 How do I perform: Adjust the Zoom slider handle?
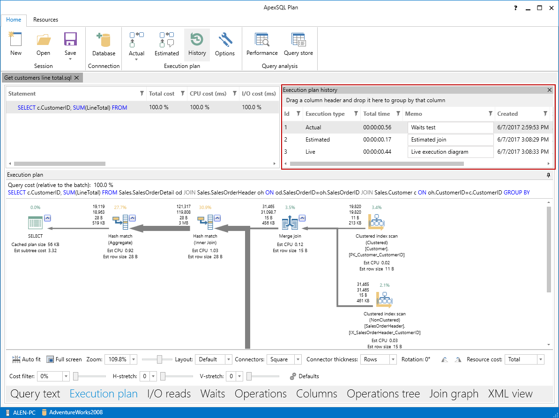pyautogui.click(x=159, y=359)
